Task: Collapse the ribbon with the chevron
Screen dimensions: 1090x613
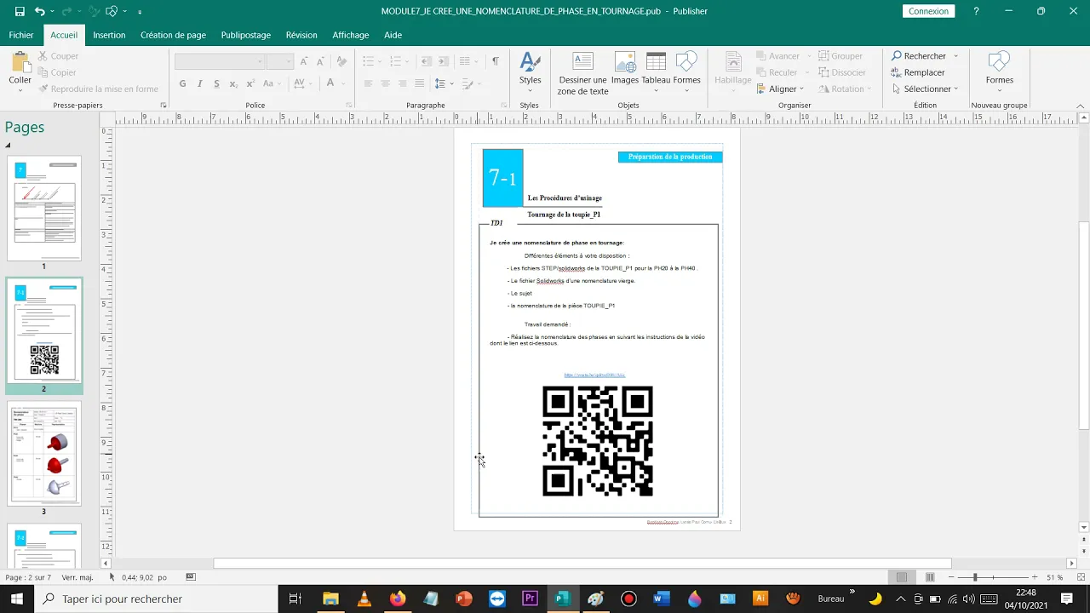Action: click(x=1081, y=106)
